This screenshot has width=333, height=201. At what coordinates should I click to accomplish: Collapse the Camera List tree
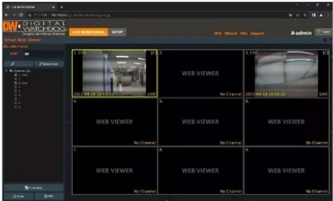click(x=7, y=71)
